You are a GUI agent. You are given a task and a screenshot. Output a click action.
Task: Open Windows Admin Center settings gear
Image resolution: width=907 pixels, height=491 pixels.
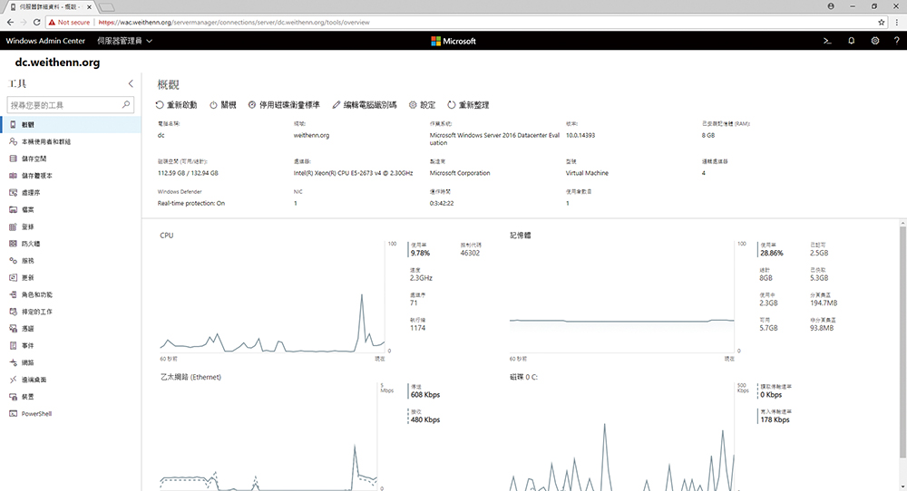pyautogui.click(x=874, y=41)
